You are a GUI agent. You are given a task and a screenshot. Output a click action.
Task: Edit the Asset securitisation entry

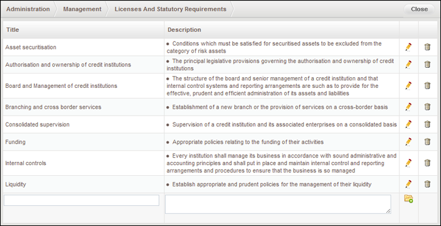pos(408,47)
